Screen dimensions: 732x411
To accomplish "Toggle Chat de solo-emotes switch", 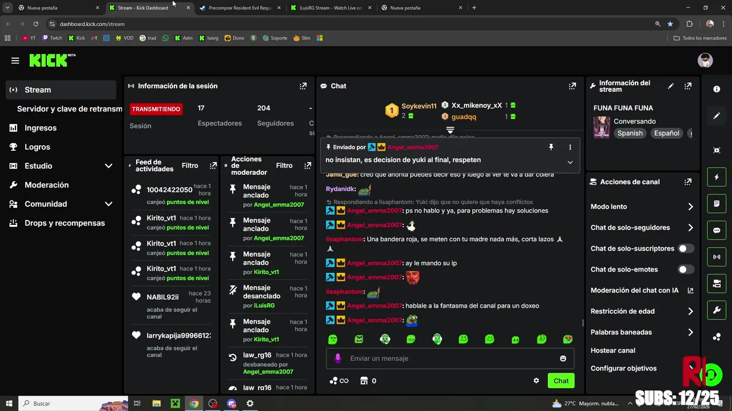I will [686, 269].
